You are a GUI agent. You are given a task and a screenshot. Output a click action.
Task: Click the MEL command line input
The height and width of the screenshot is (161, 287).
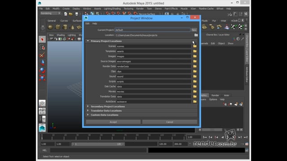(98, 150)
